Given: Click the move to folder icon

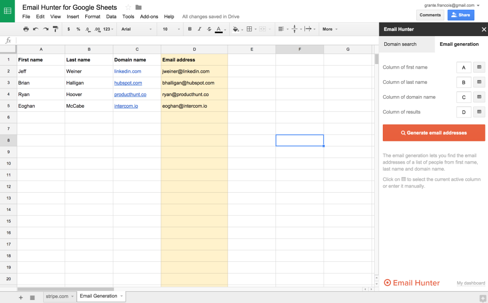Looking at the screenshot, I should [138, 7].
